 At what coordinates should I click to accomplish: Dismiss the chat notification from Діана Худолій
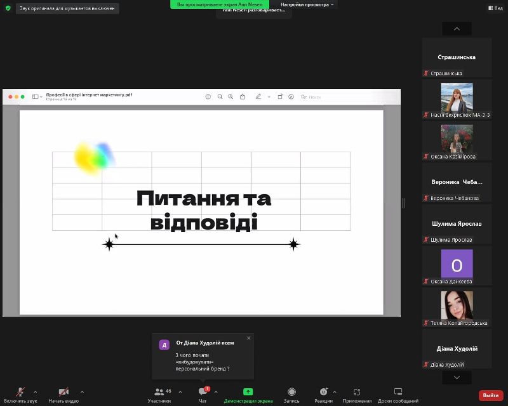coord(248,338)
